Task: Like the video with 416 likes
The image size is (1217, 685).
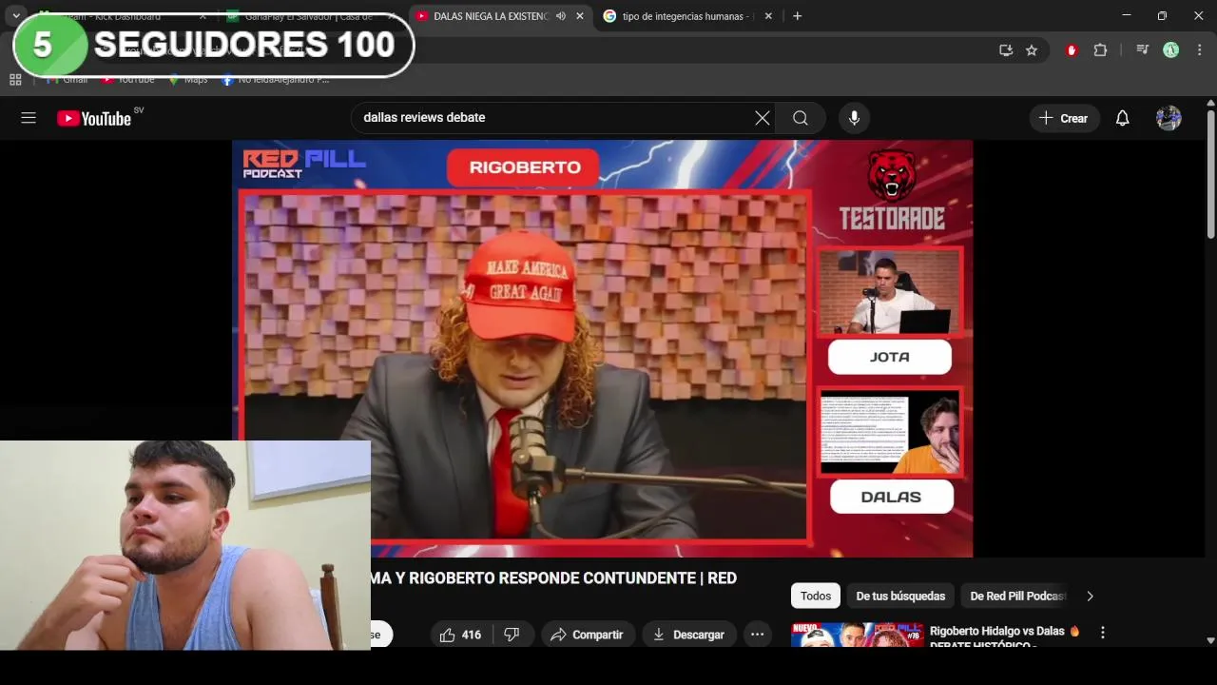Action: pyautogui.click(x=460, y=635)
